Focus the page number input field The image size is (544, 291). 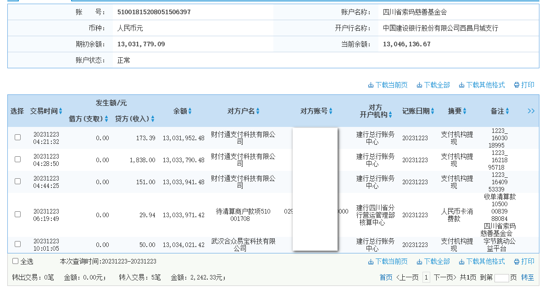501,278
